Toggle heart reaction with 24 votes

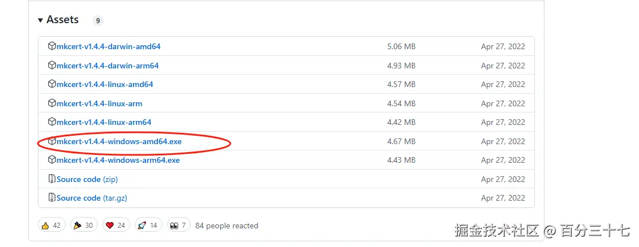pos(116,225)
